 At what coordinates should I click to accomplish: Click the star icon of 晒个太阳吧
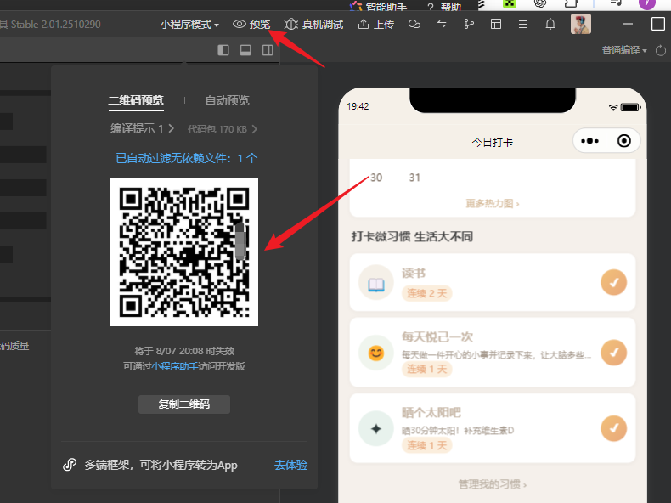(376, 428)
